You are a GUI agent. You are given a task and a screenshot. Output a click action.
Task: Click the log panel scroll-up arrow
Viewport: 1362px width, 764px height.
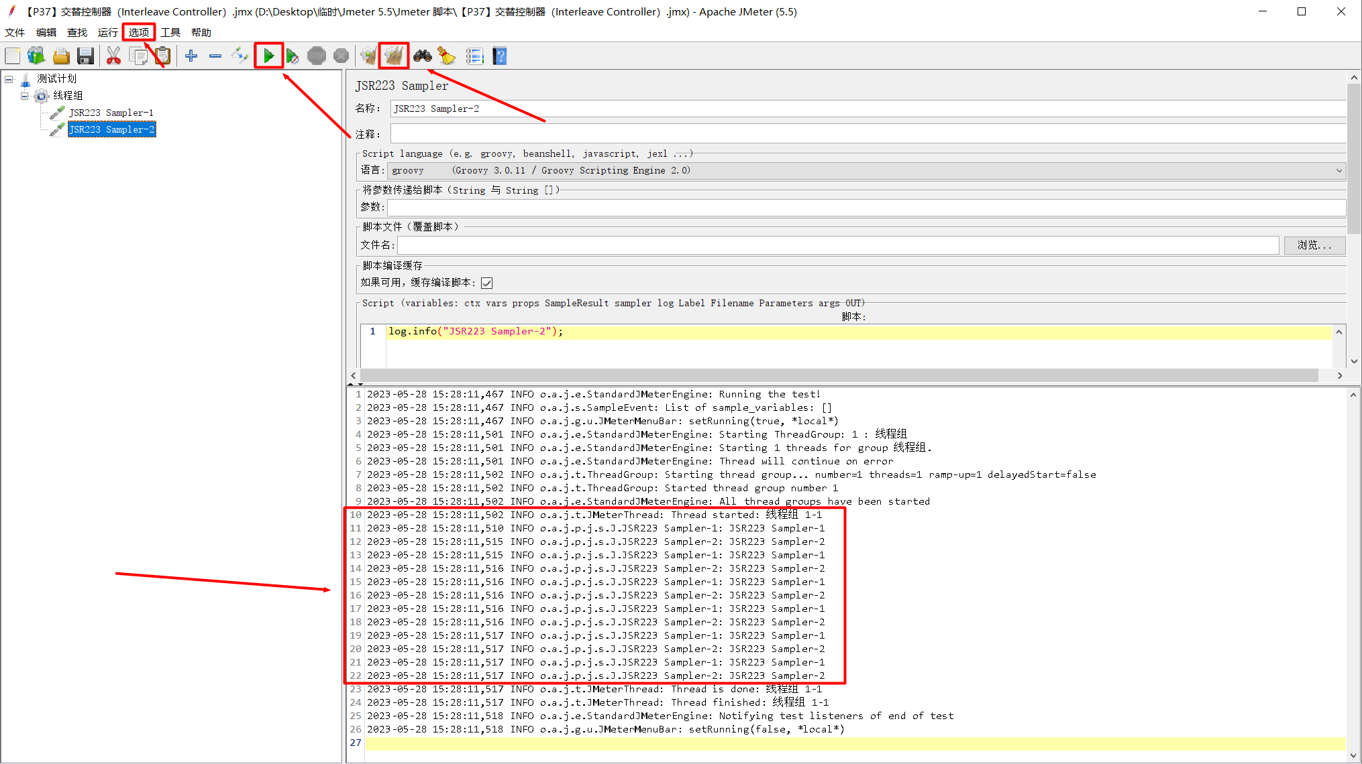click(x=1353, y=395)
